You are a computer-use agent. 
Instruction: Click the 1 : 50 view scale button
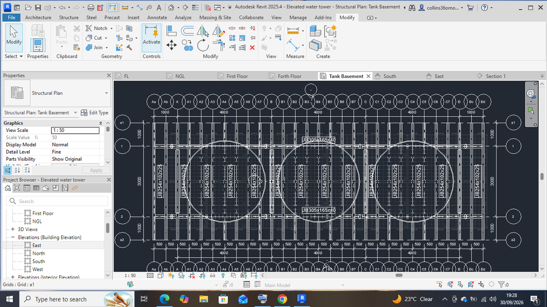[x=130, y=276]
